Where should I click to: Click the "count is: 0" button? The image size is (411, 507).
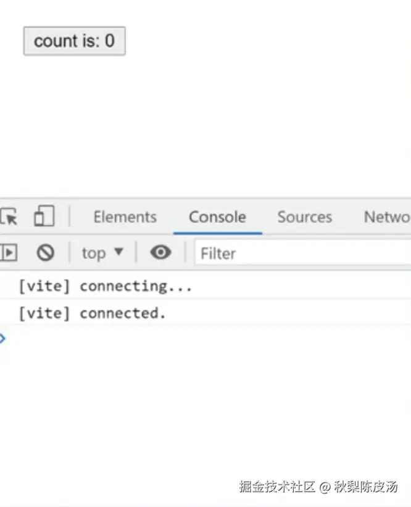click(74, 41)
